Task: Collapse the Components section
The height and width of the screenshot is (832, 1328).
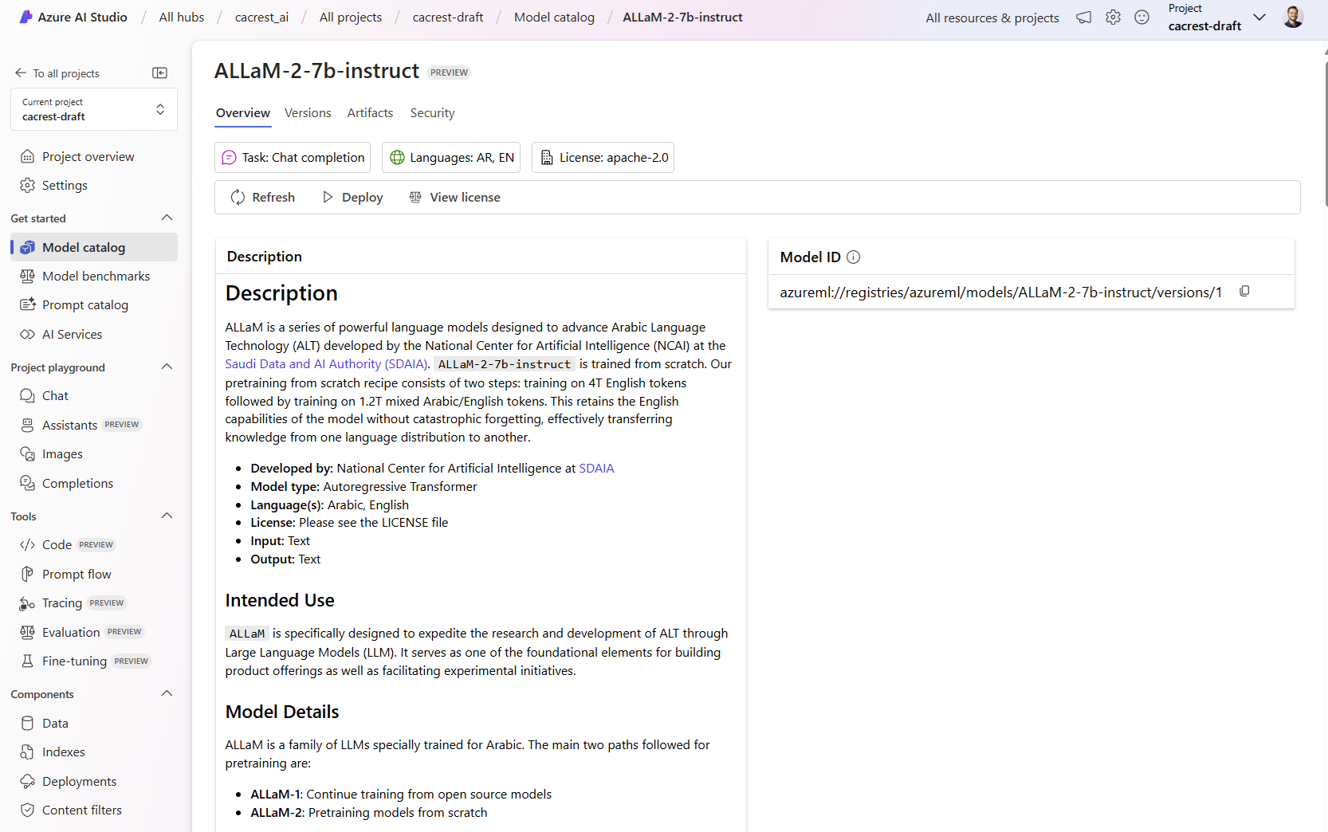Action: pyautogui.click(x=167, y=694)
